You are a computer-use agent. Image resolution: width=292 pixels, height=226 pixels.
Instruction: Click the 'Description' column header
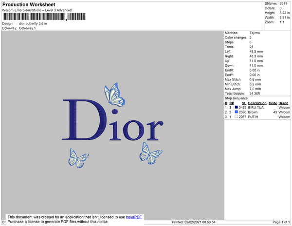coord(257,103)
